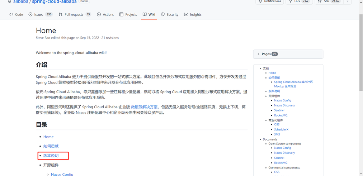
Task: Open sidebar Sentinel under 开源组件
Action: click(x=279, y=110)
